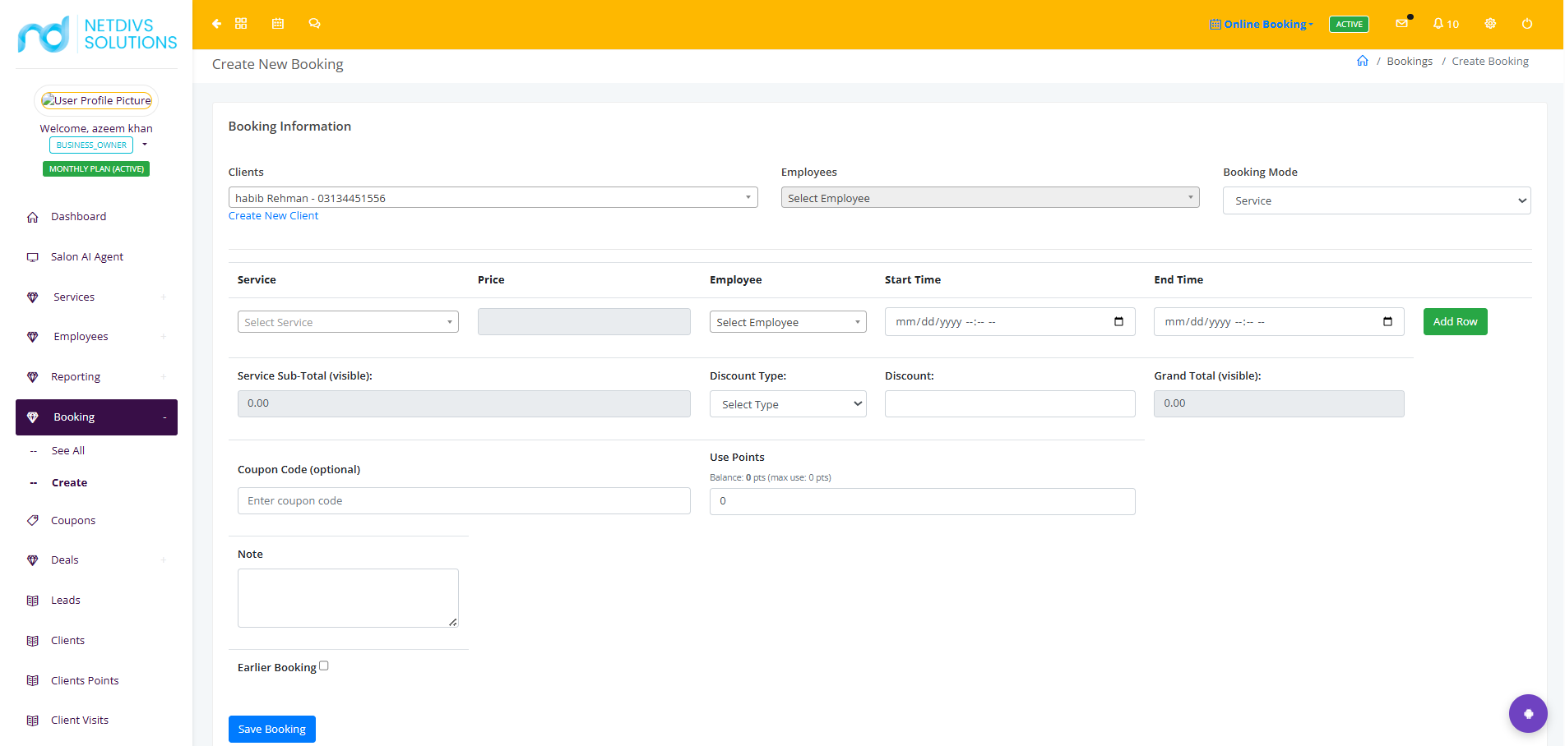Open the calendar icon in top toolbar

[x=278, y=24]
